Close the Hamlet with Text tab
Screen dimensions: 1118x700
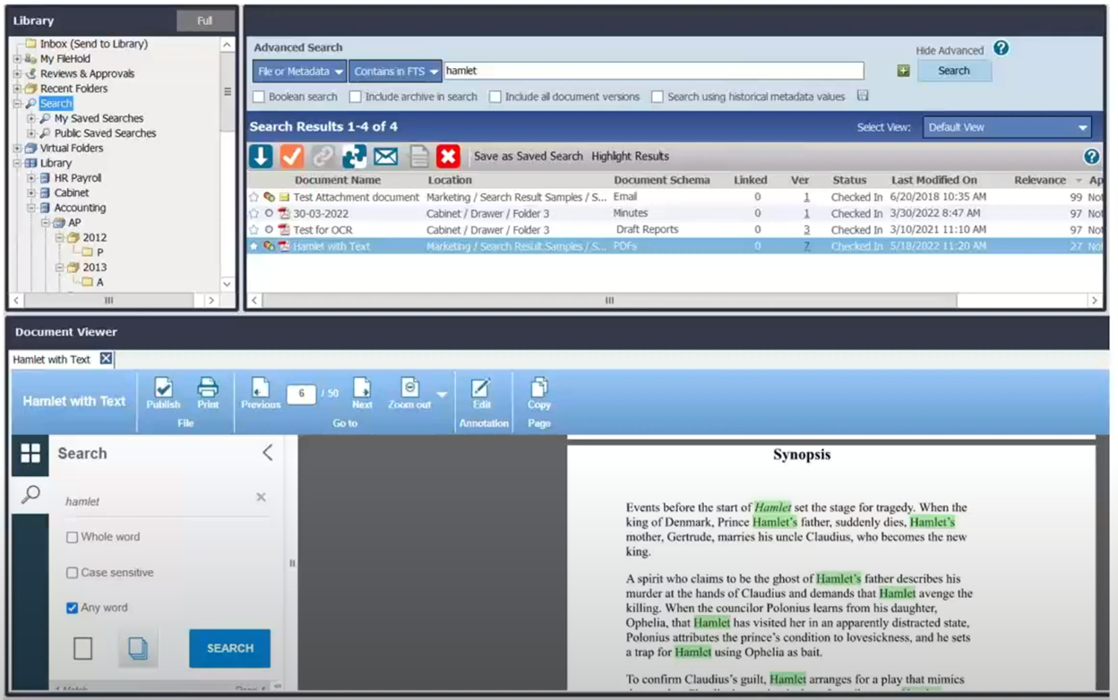point(107,358)
